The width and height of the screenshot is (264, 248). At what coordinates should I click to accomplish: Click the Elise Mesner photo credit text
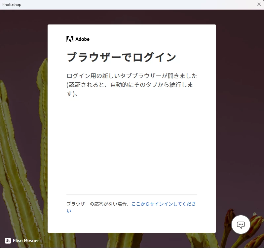tap(26, 241)
